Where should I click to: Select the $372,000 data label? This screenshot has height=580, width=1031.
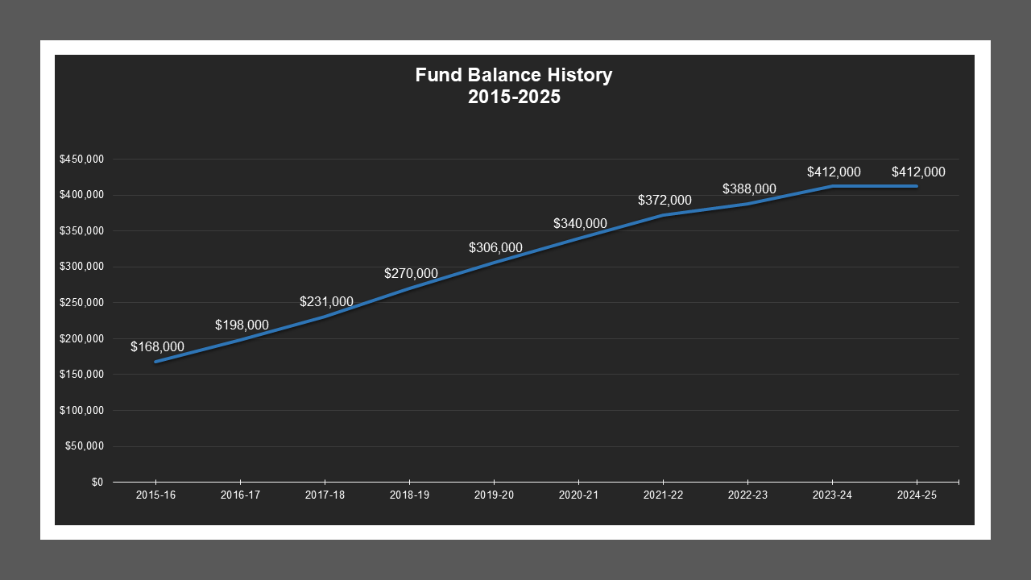click(665, 200)
